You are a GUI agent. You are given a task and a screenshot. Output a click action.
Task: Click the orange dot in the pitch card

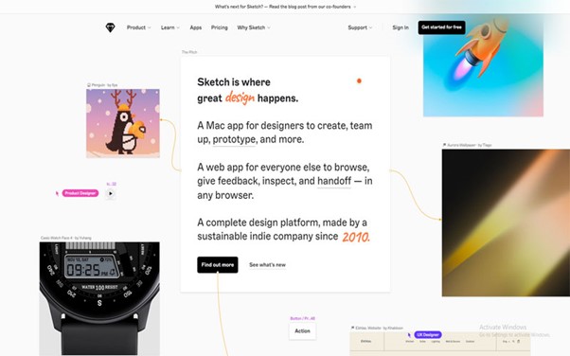click(359, 80)
